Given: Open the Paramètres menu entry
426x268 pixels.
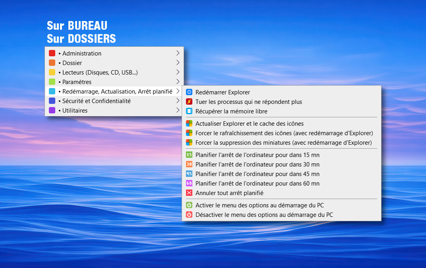Looking at the screenshot, I should pos(77,82).
